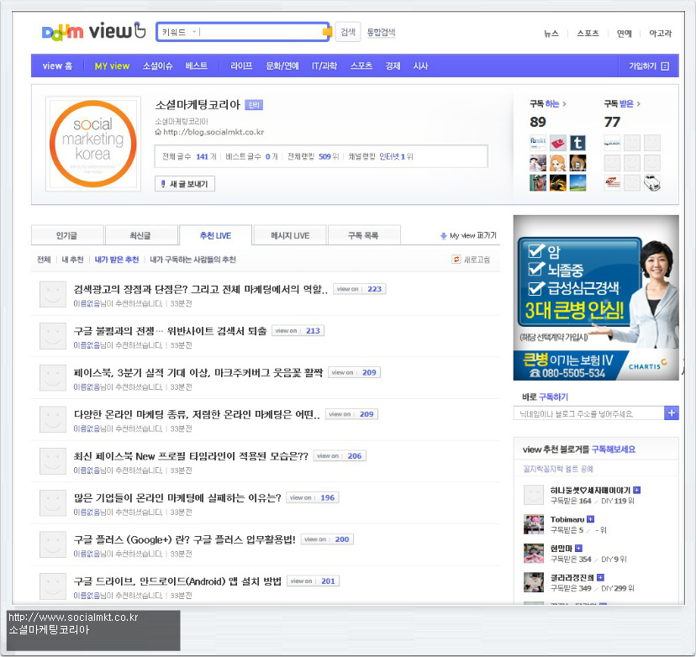Open 라이프 category in navigation
Image resolution: width=696 pixels, height=657 pixels.
click(241, 66)
